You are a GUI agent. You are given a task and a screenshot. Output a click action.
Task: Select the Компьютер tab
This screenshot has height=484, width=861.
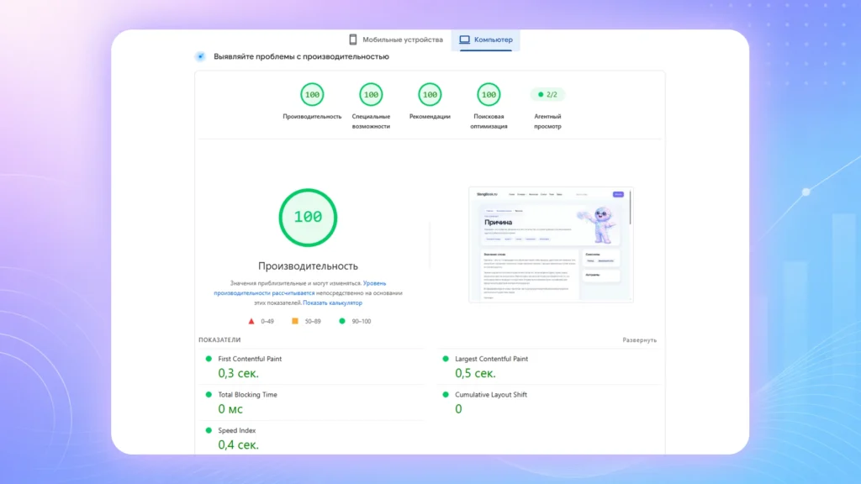485,39
